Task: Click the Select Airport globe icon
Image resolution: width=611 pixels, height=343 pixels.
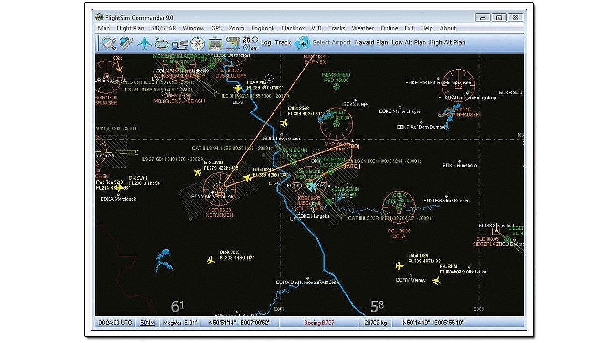Action: click(302, 43)
